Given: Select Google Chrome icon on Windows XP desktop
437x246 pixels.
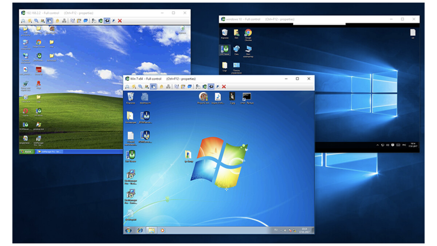Looking at the screenshot, I should 38,43.
